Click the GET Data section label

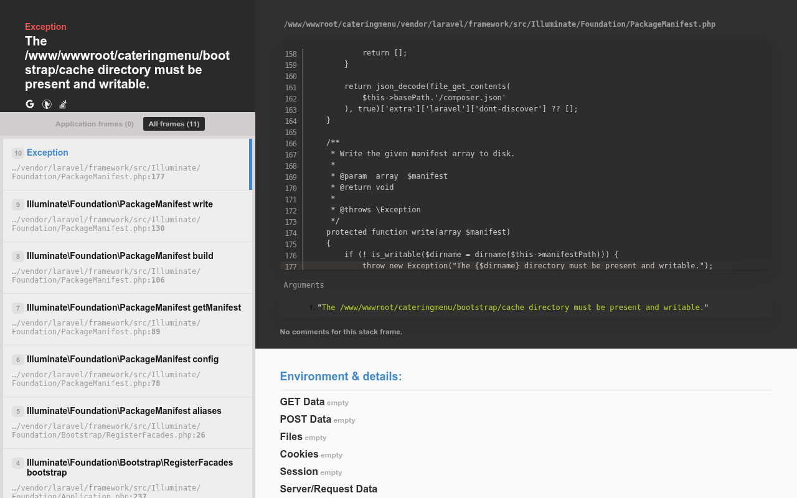(302, 402)
